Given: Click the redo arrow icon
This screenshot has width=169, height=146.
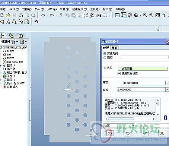Looking at the screenshot, I should [52, 15].
